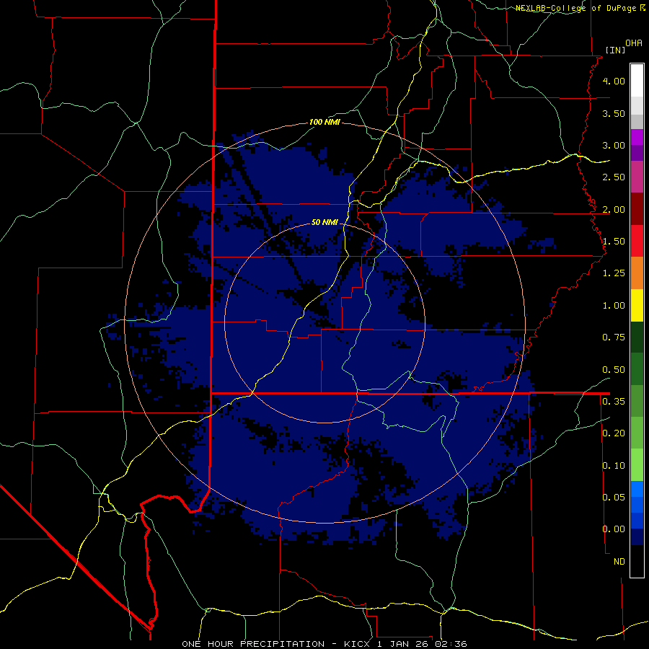Click the 2.00 legend value
This screenshot has width=649, height=649.
[614, 209]
